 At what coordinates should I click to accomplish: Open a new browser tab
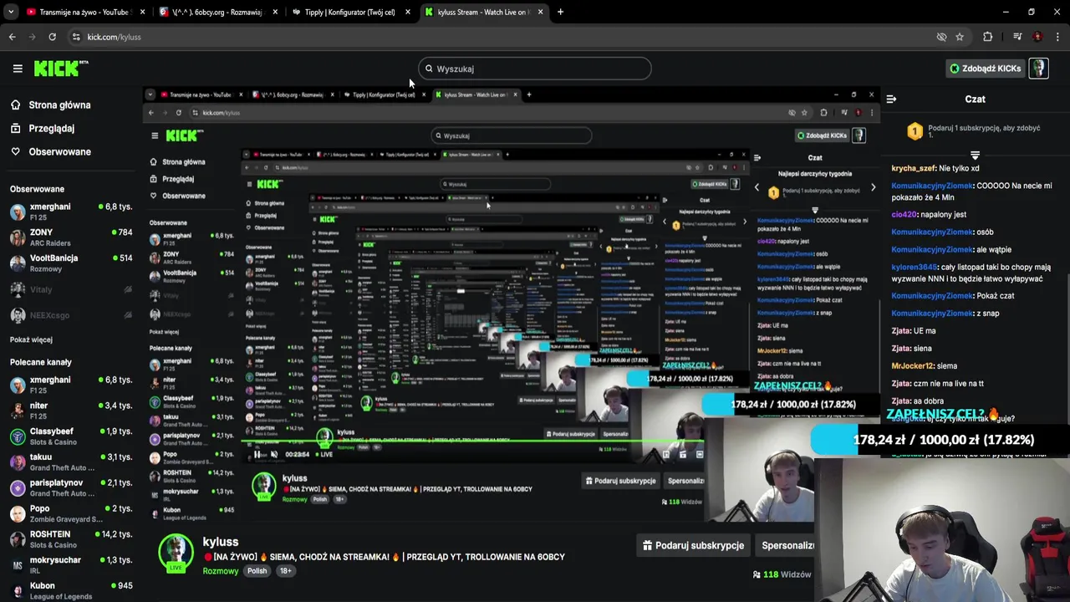pyautogui.click(x=560, y=12)
